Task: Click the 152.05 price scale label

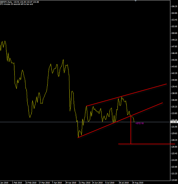Action: click(x=174, y=26)
